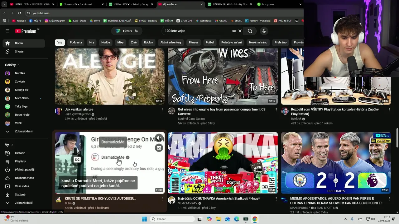The width and height of the screenshot is (399, 224).
Task: Open the Filters button
Action: [127, 31]
